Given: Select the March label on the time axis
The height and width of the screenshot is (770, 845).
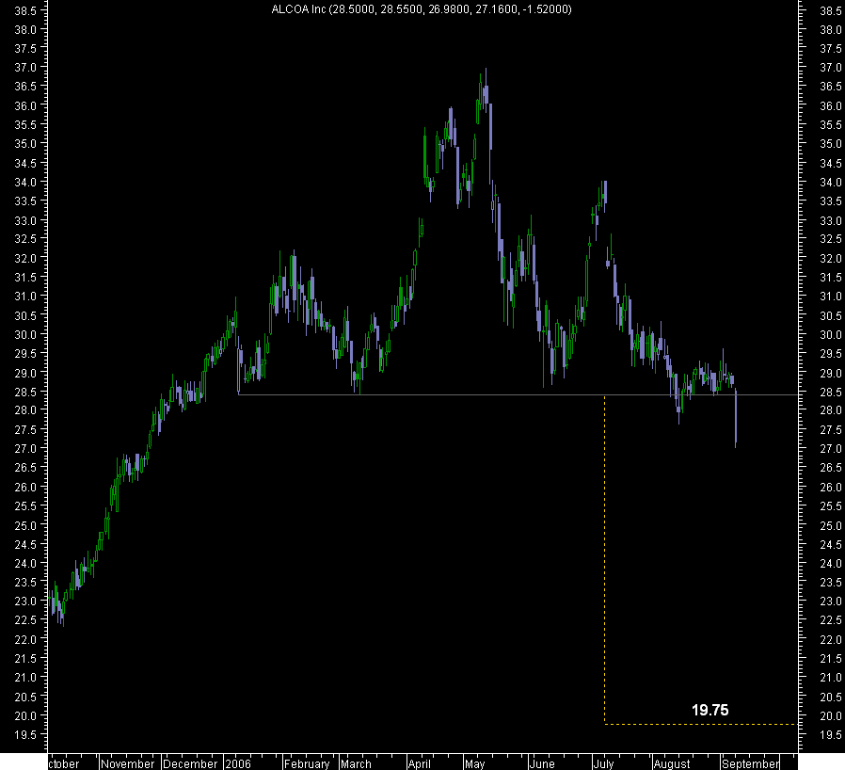Looking at the screenshot, I should click(x=356, y=763).
